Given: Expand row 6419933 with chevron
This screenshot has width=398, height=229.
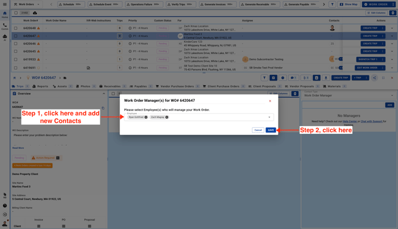Looking at the screenshot, I should click(392, 59).
